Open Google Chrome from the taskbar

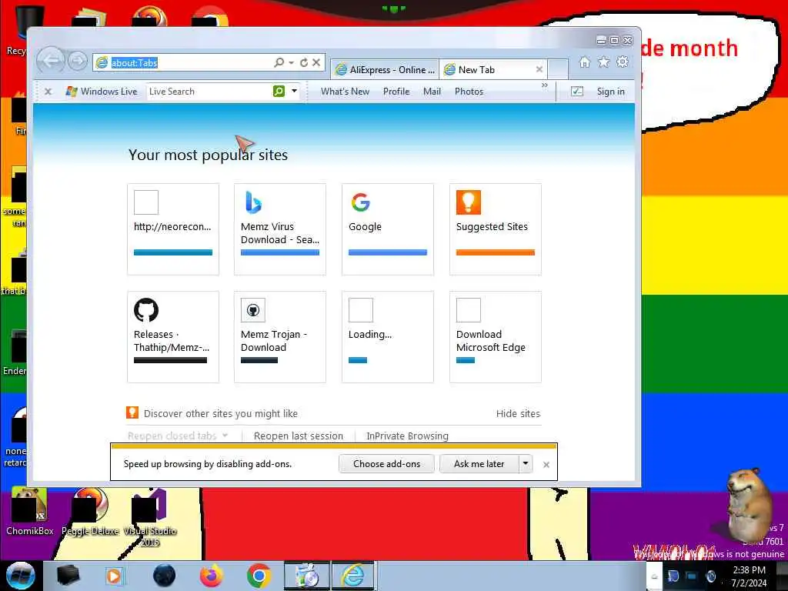(259, 576)
